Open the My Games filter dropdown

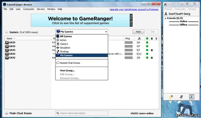(82, 32)
